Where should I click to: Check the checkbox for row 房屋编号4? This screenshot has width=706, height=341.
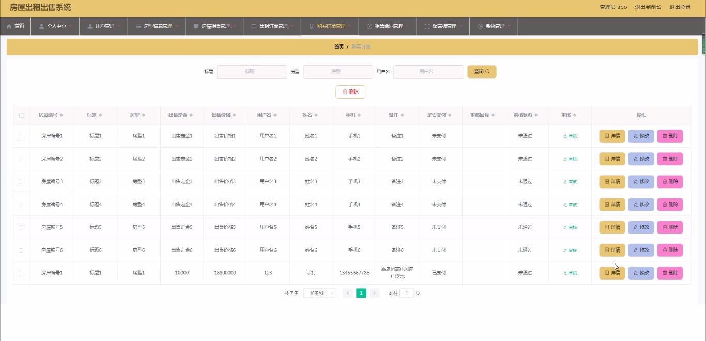tap(21, 205)
